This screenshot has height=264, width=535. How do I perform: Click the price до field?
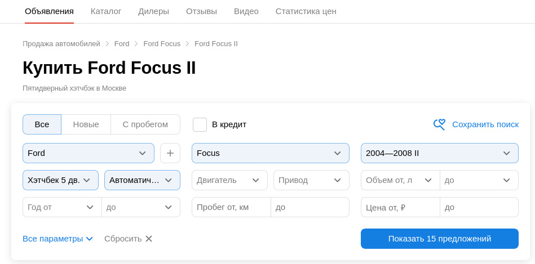click(479, 207)
